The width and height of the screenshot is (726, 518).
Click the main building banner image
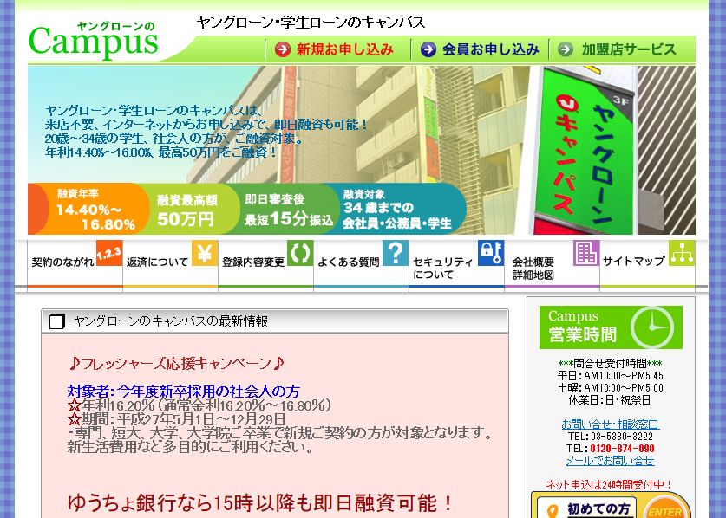point(361,150)
